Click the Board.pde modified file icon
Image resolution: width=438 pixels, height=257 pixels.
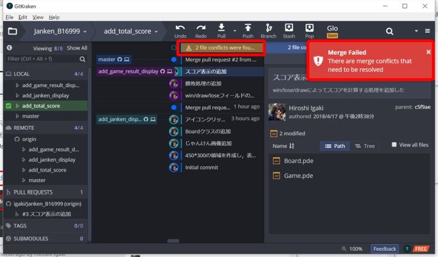pyautogui.click(x=276, y=161)
